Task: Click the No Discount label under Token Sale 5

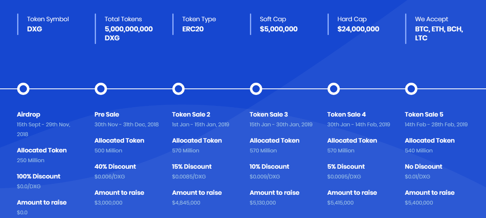Action: tap(424, 167)
